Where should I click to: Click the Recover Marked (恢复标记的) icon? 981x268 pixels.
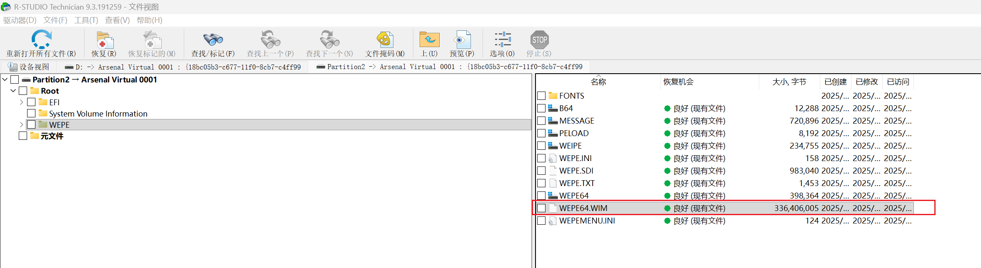pyautogui.click(x=152, y=40)
